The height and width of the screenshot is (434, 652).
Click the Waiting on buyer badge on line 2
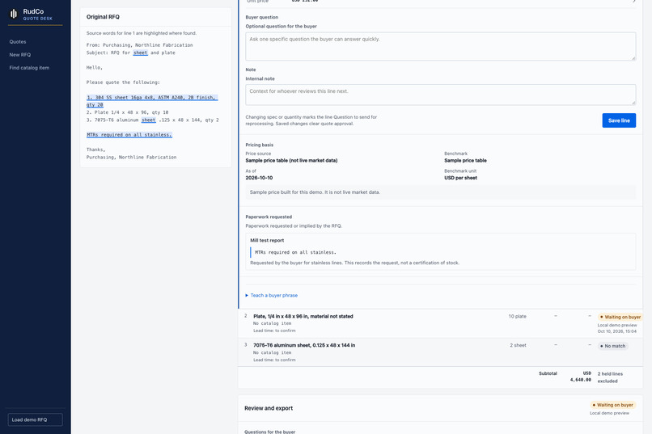pos(620,317)
